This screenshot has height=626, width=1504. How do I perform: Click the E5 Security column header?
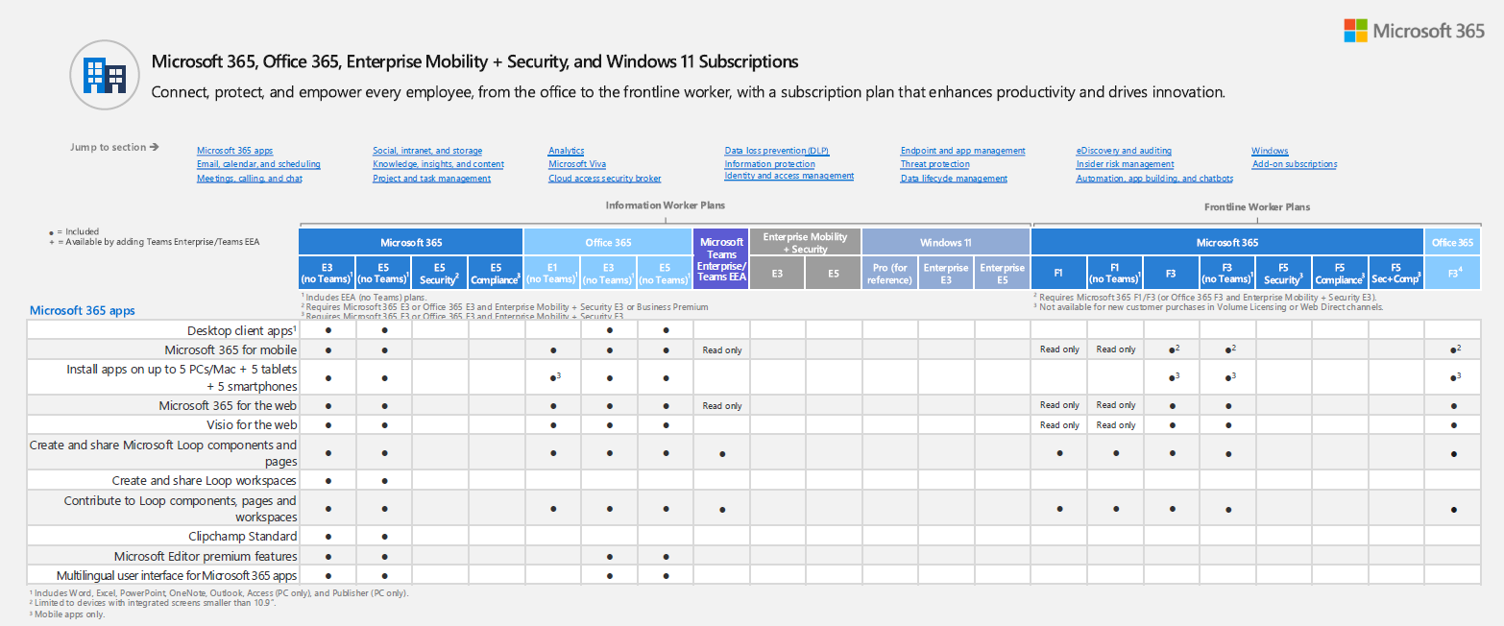439,273
